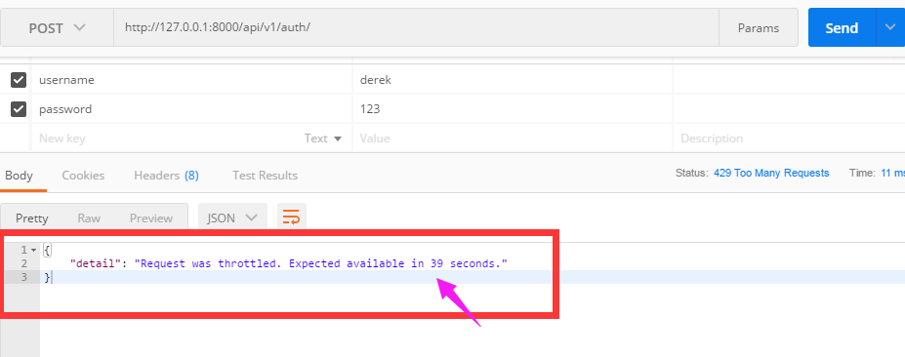Select the derek value cell
This screenshot has height=357, width=905.
click(x=513, y=80)
